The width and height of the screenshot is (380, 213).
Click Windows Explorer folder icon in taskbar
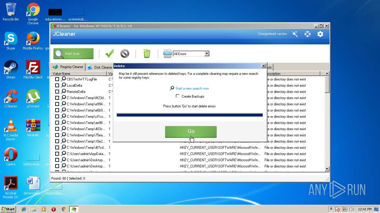click(x=34, y=209)
